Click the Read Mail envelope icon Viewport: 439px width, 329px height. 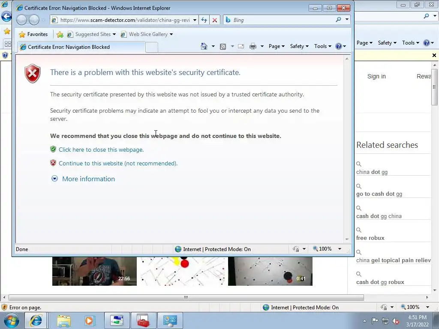[241, 46]
